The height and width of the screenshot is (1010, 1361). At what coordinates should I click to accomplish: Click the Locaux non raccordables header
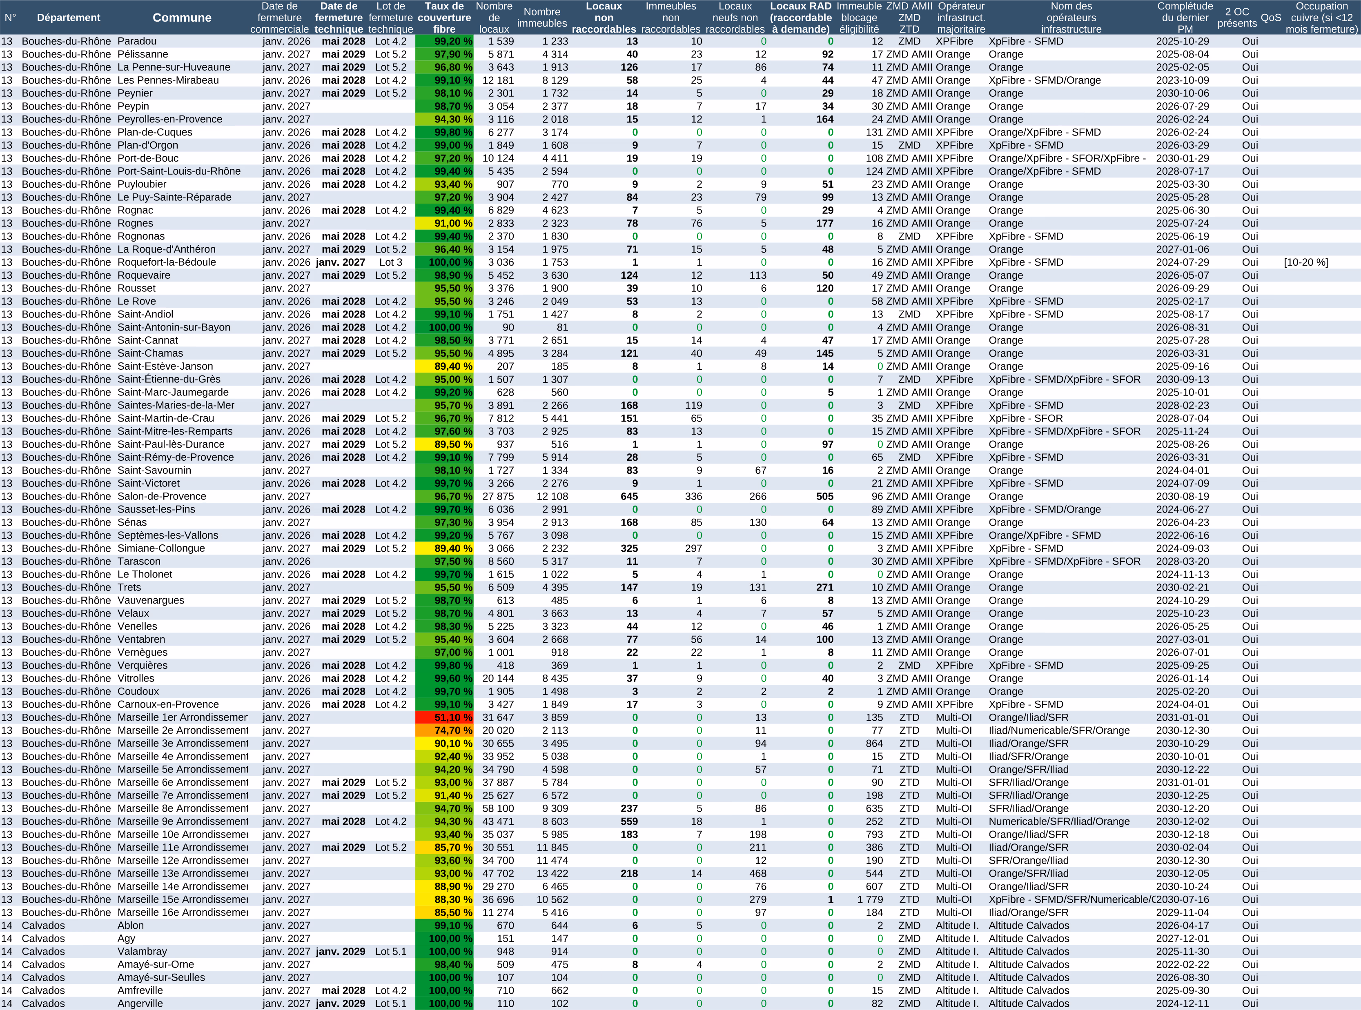[x=604, y=18]
